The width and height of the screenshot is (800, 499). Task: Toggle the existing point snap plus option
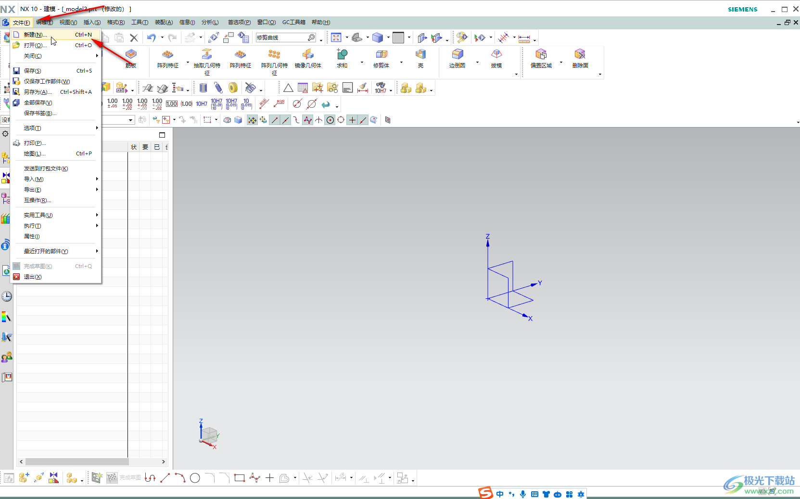tap(352, 120)
